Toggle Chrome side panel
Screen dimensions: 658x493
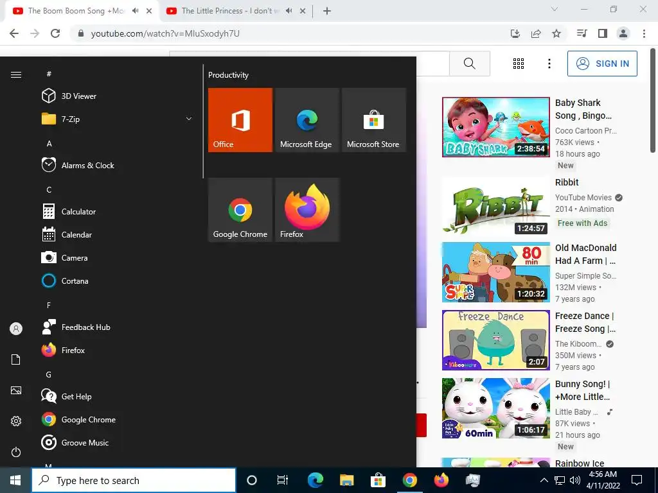click(603, 33)
